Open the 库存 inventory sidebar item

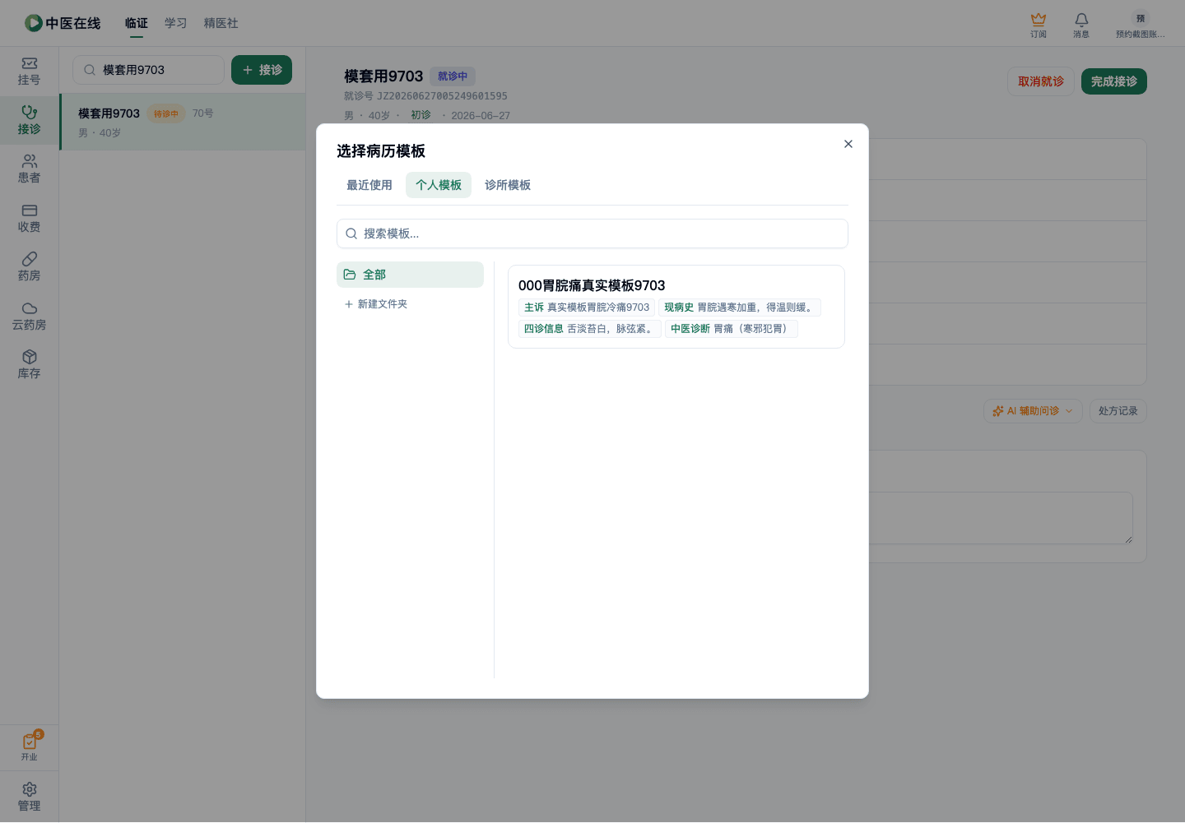click(30, 364)
